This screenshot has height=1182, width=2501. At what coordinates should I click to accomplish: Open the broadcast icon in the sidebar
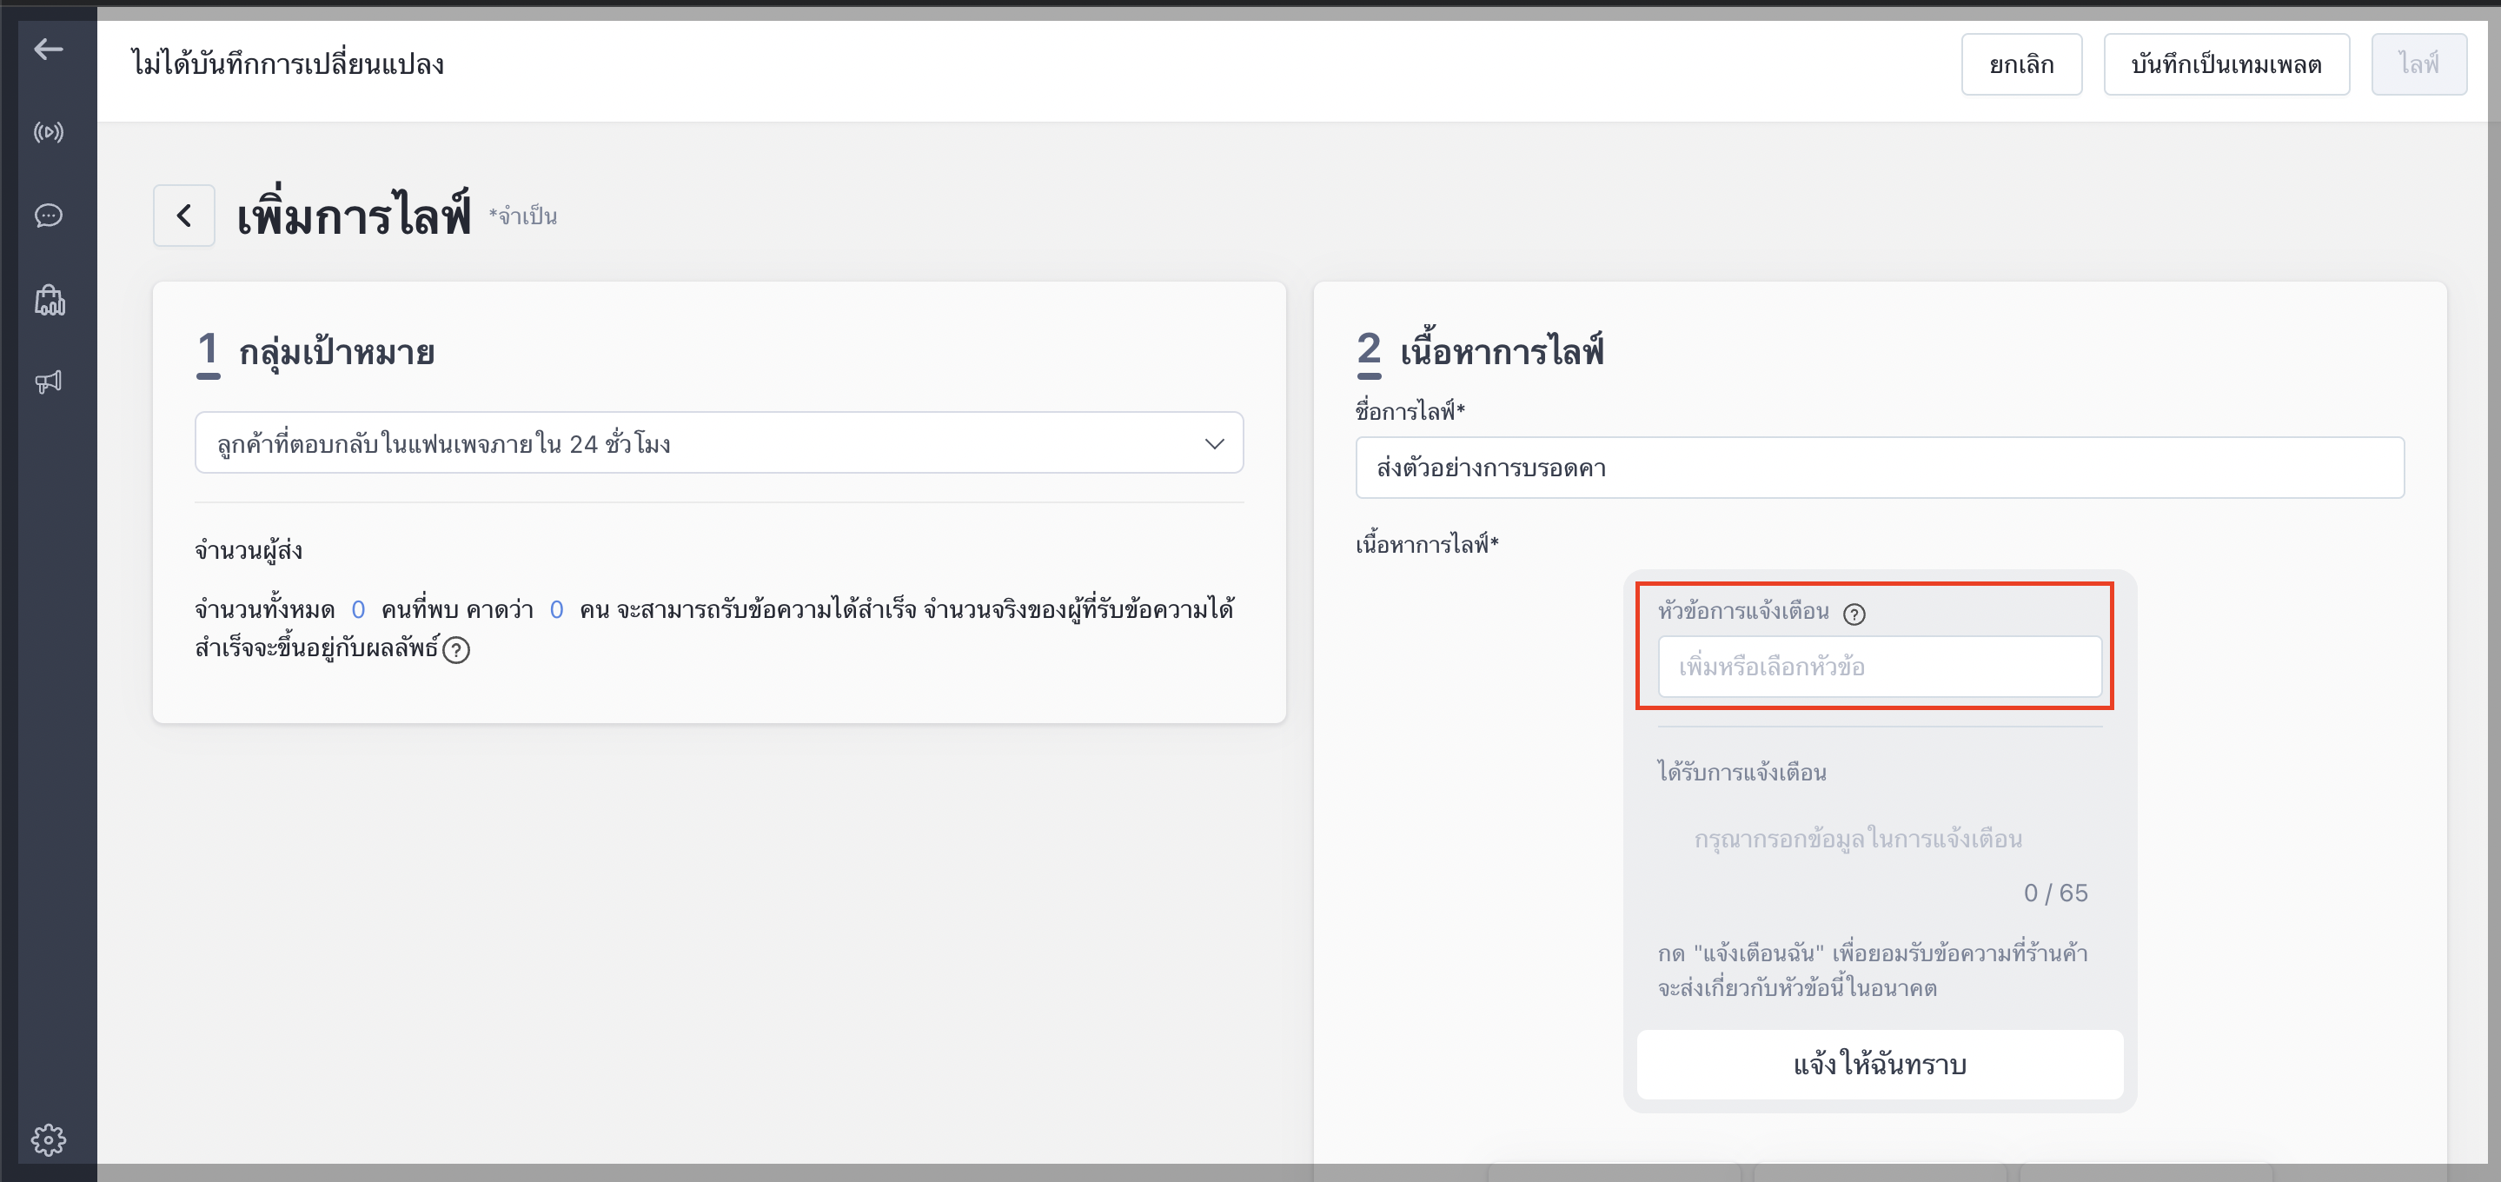[49, 132]
